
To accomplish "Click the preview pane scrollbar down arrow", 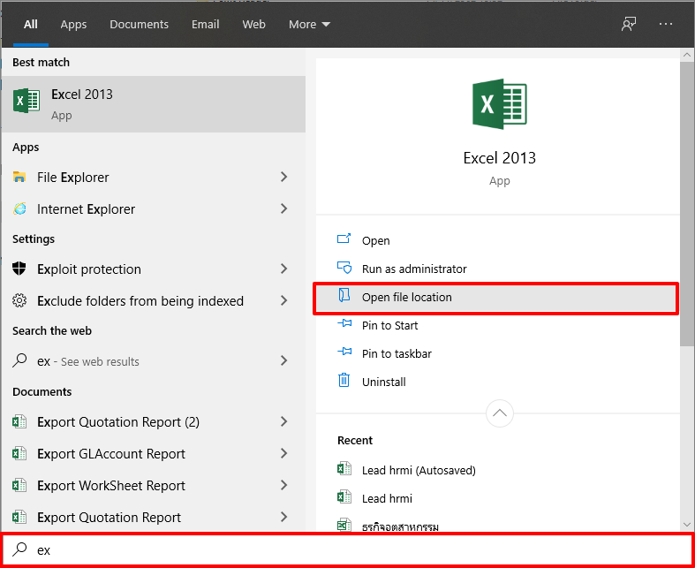I will pos(686,525).
